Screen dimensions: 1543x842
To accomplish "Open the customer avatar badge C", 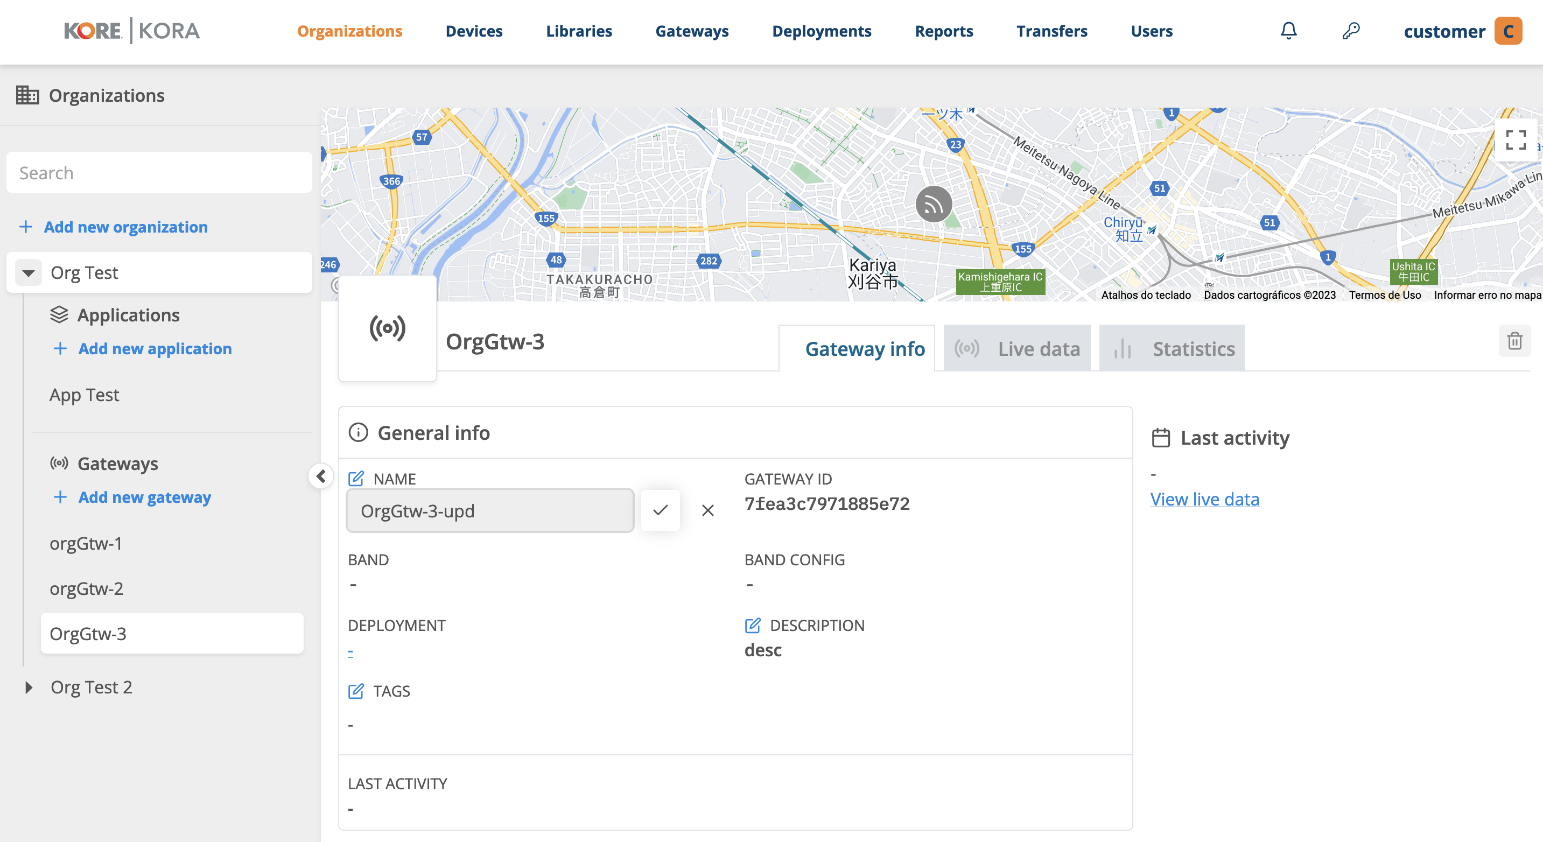I will click(x=1507, y=31).
